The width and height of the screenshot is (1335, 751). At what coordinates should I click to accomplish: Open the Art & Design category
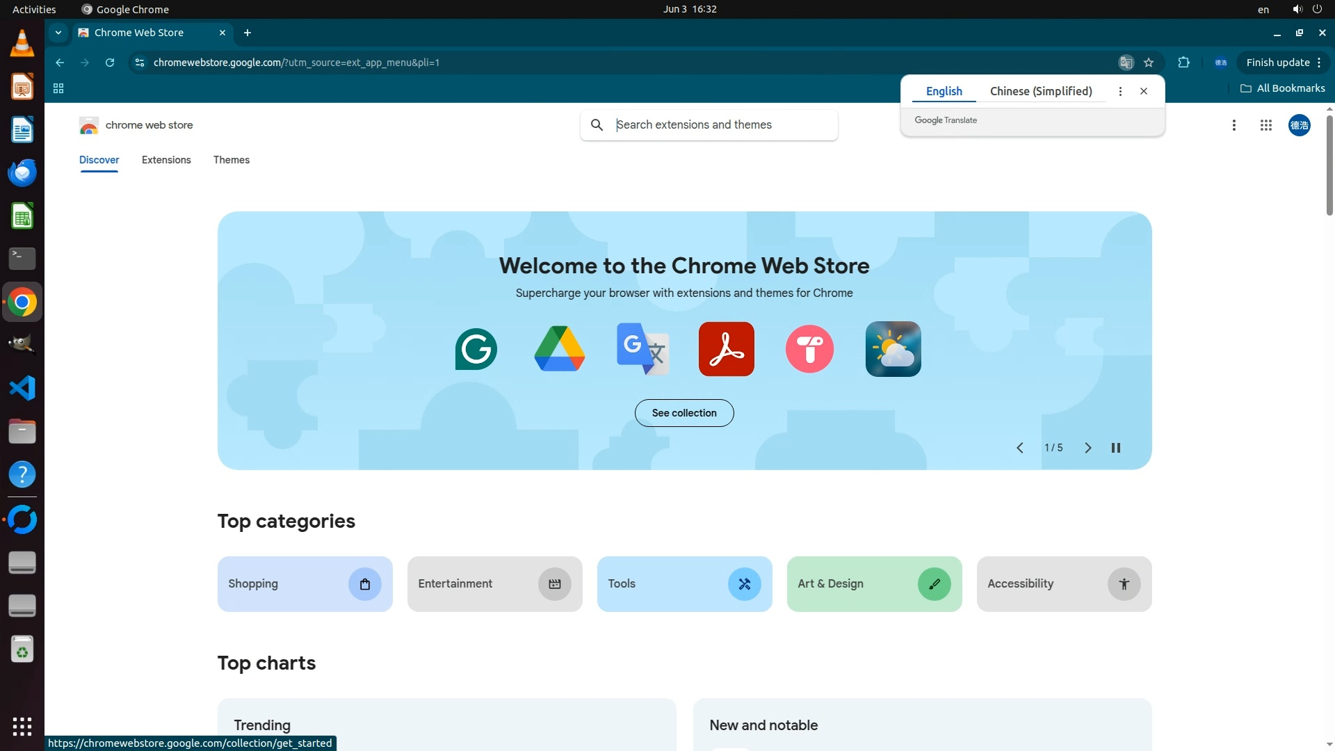874,584
